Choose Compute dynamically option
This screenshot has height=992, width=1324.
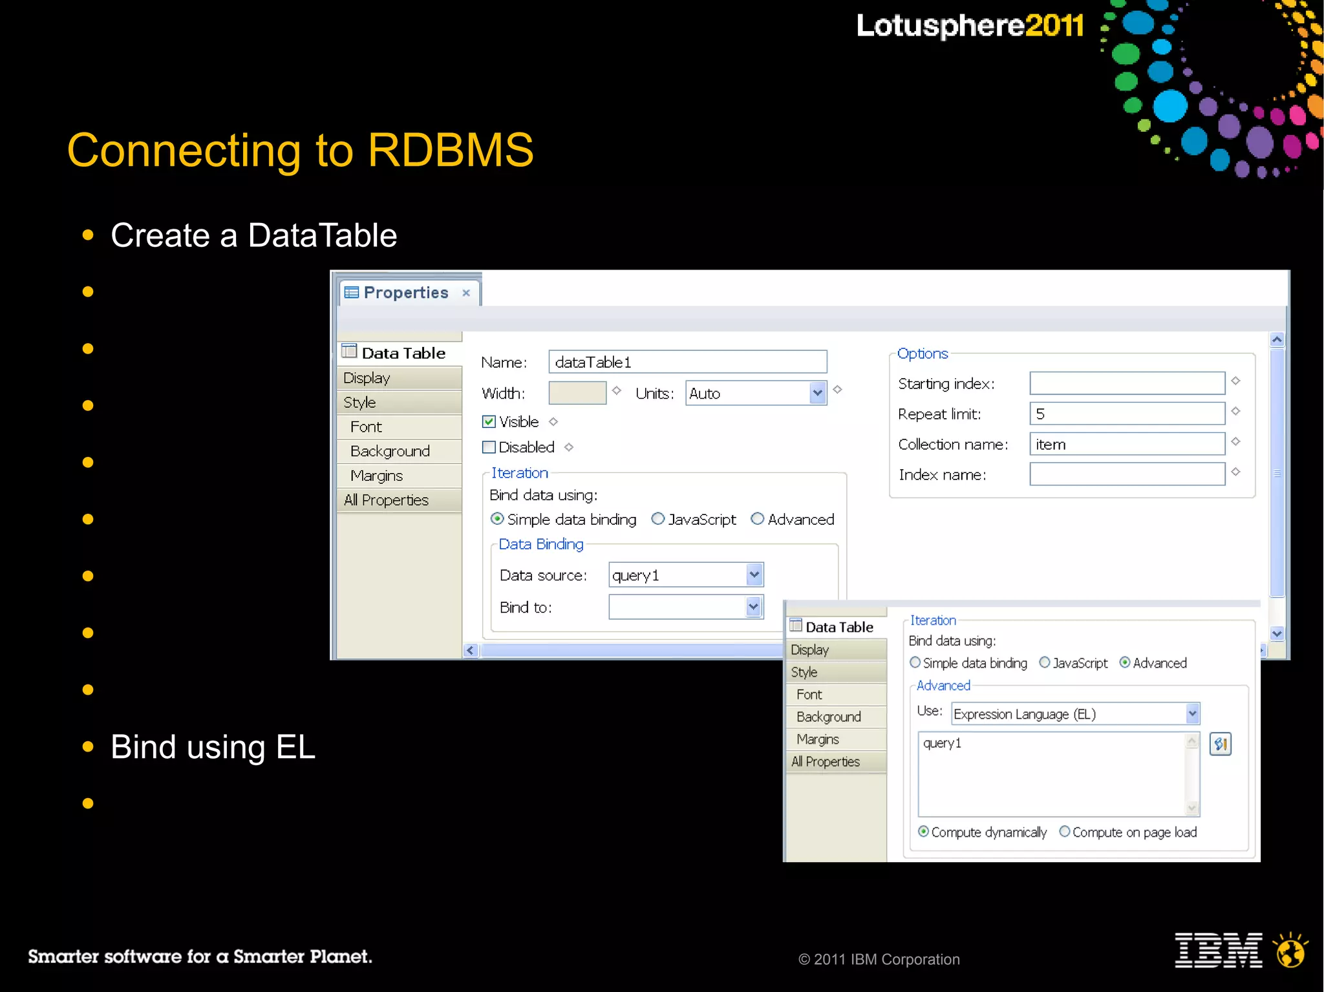click(924, 832)
